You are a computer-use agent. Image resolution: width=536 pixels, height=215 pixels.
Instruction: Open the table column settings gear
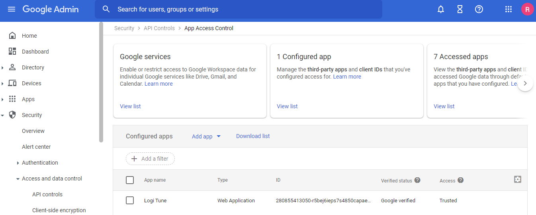pyautogui.click(x=518, y=179)
